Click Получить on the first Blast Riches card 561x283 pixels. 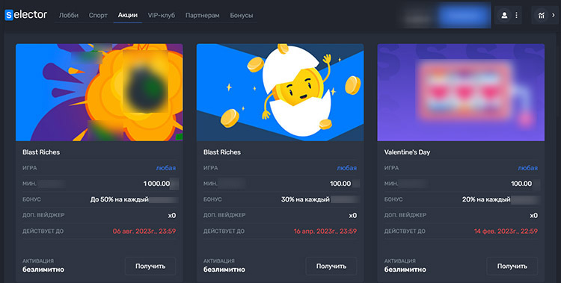(150, 267)
